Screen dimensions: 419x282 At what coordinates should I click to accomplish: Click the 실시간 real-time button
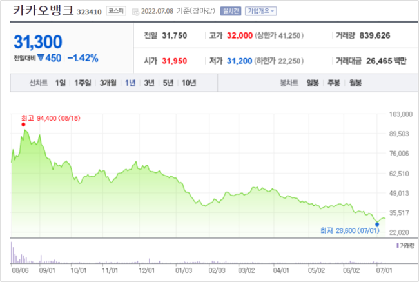pos(231,11)
